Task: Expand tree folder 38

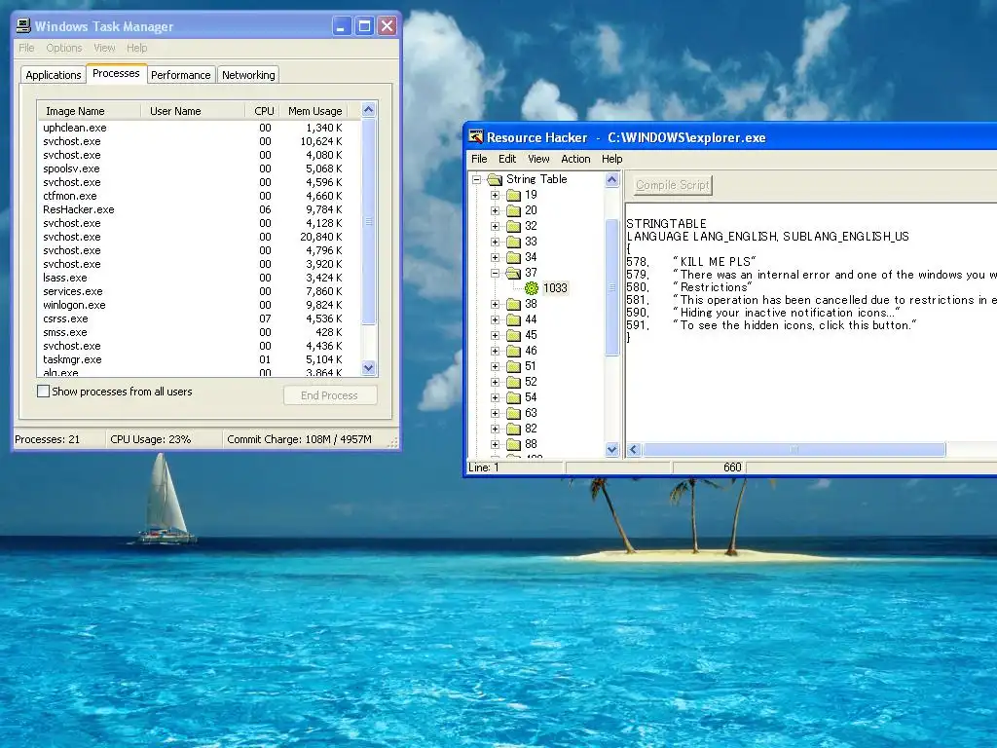Action: coord(495,304)
